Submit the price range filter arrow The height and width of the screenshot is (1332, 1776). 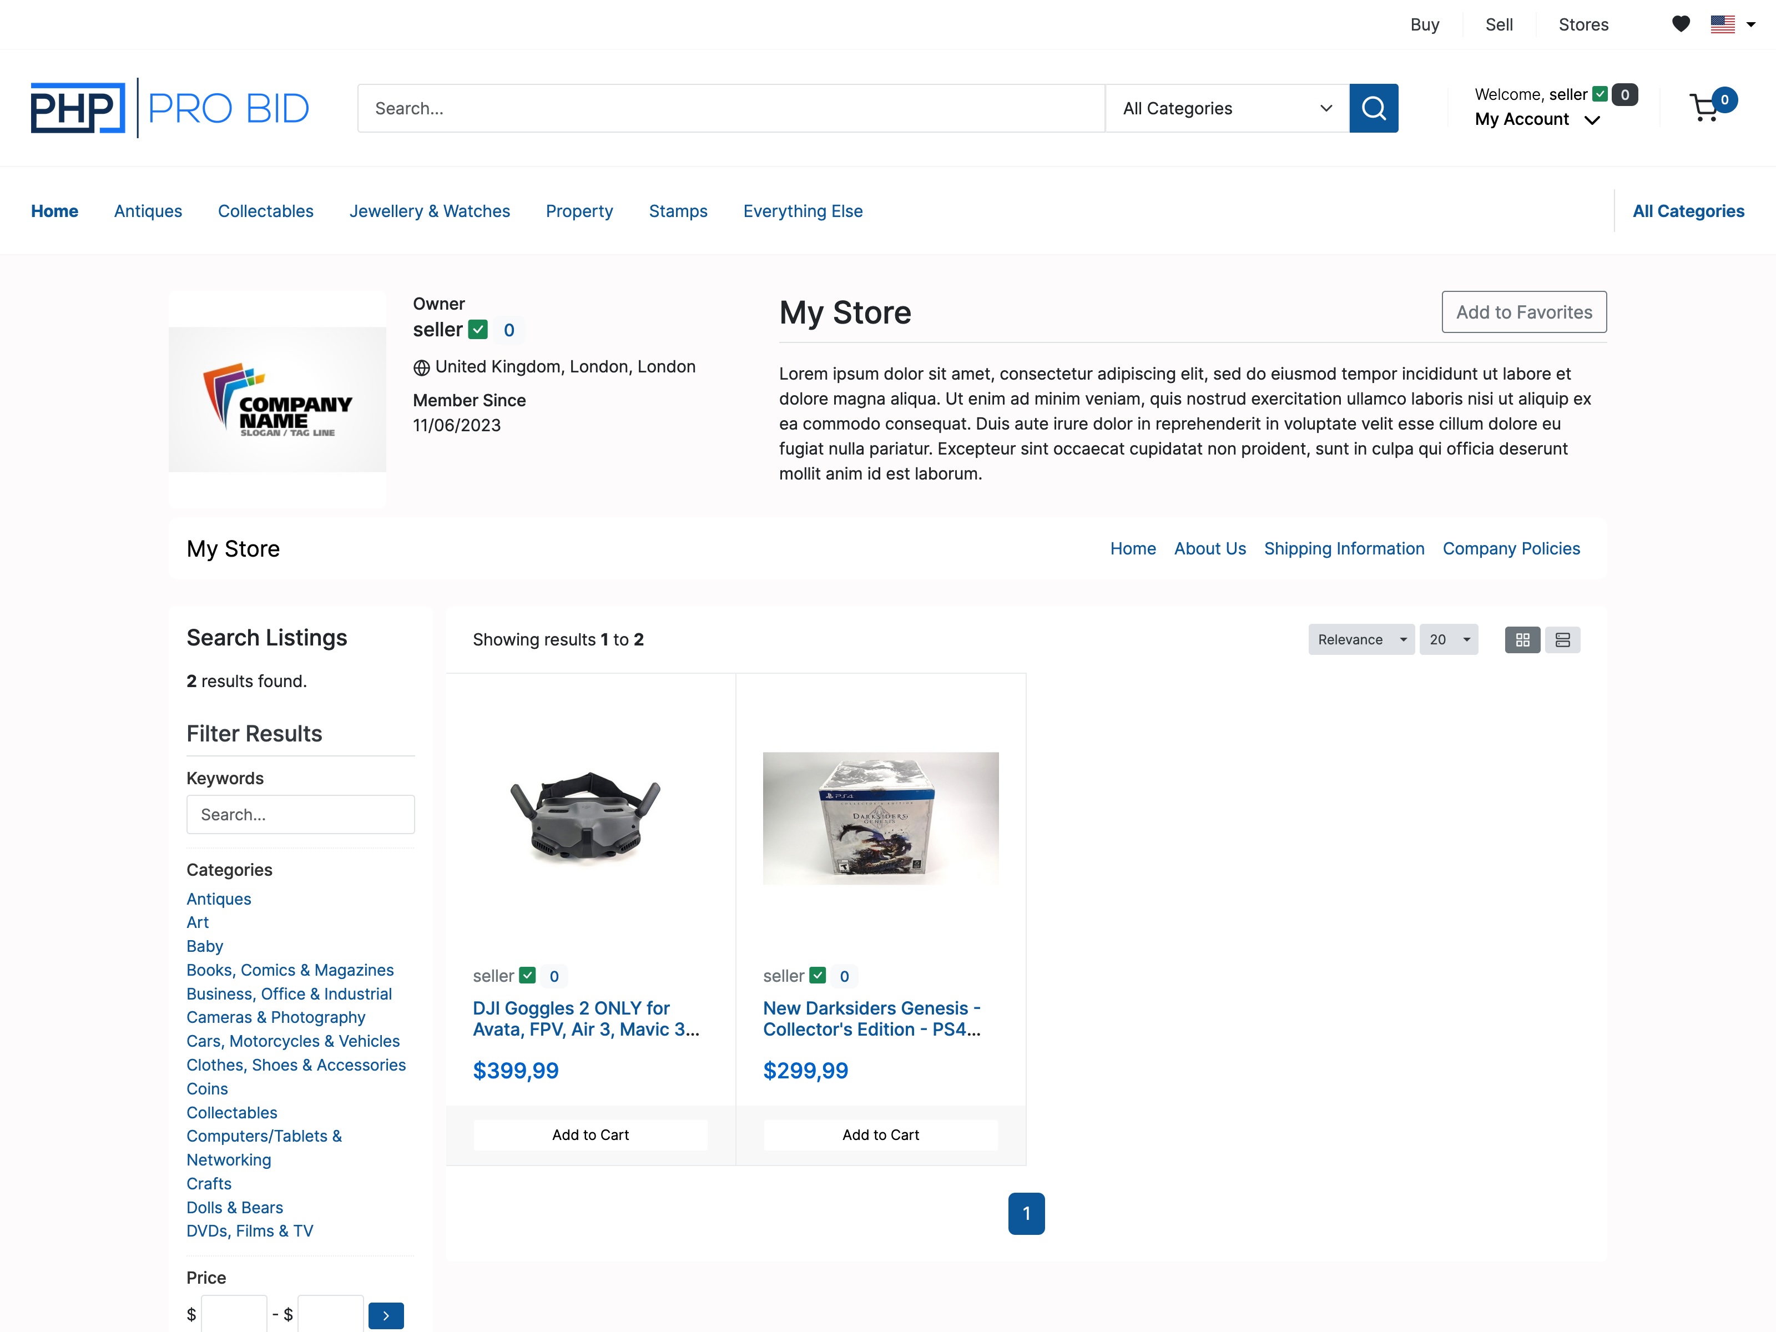(x=386, y=1315)
